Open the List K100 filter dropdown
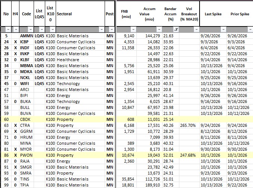Viewport: 253px width, 188px height. point(52,29)
